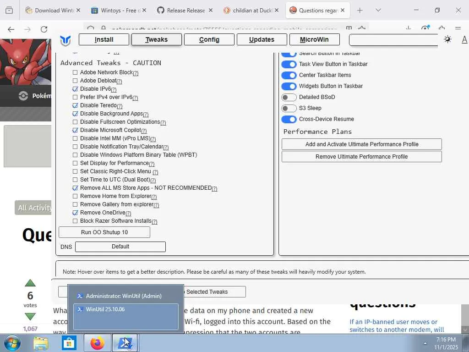
Task: Click Run OO Shutup 10 button
Action: pos(104,232)
